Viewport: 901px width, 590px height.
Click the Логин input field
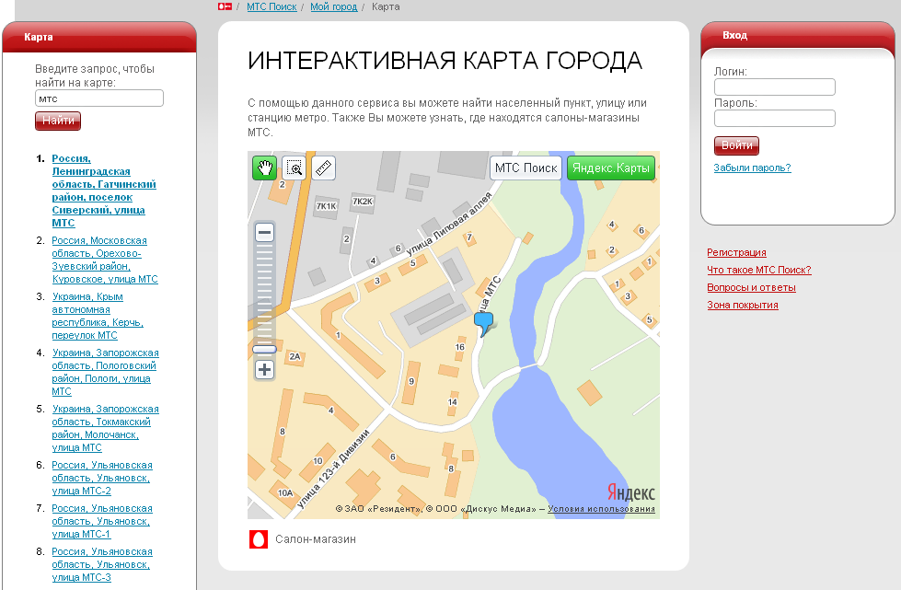click(775, 87)
